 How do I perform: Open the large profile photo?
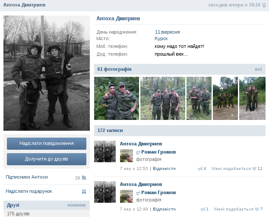[47, 73]
